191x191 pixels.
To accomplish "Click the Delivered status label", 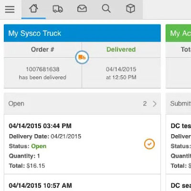I will (x=121, y=49).
